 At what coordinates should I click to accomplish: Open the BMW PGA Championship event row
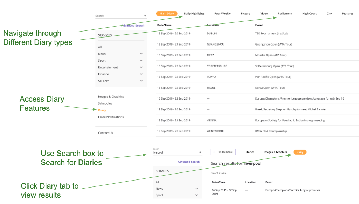tap(271, 131)
